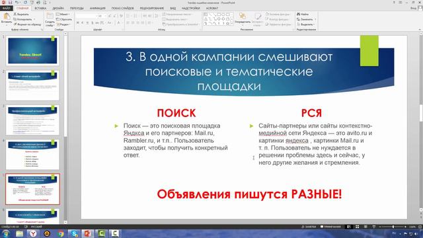Open Windows Start menu

pos(6,233)
